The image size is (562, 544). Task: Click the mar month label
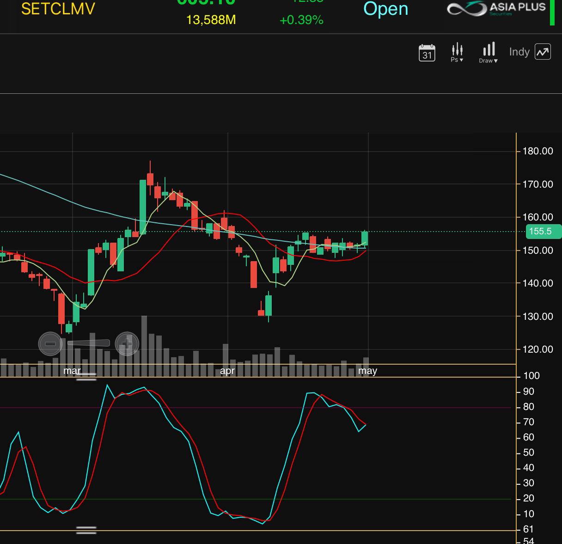click(x=72, y=371)
